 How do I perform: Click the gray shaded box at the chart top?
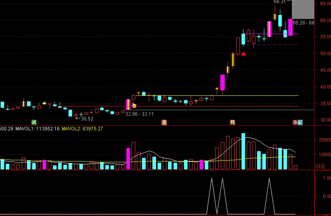[x=303, y=9]
